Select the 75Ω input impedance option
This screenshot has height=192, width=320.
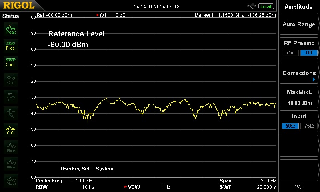tap(309, 126)
